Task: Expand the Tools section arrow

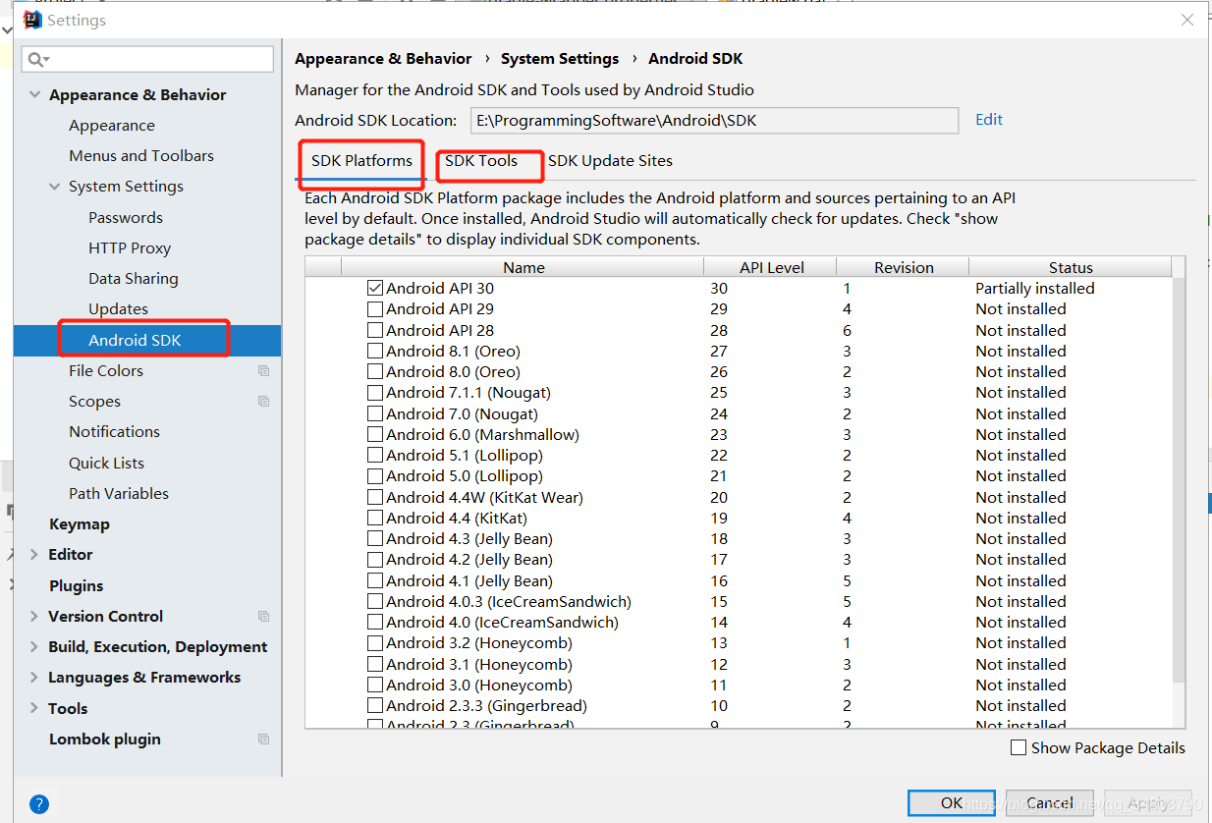Action: point(35,708)
